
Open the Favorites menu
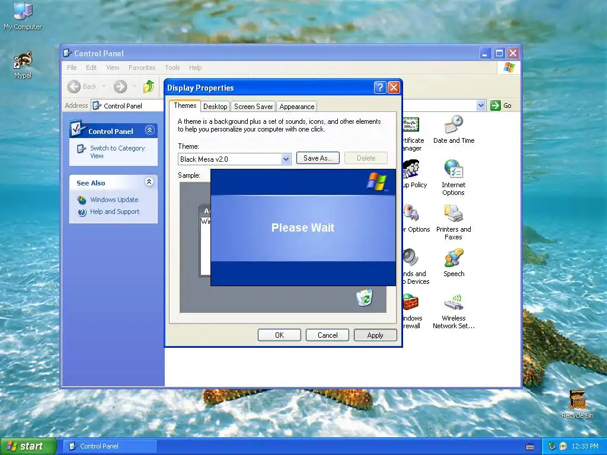click(x=142, y=68)
